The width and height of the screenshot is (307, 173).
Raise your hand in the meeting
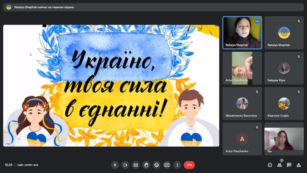coord(146,165)
